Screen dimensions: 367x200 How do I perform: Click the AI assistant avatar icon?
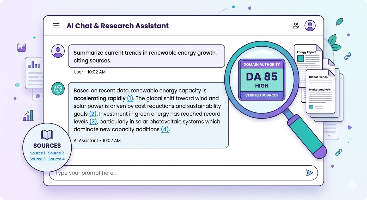tap(58, 89)
